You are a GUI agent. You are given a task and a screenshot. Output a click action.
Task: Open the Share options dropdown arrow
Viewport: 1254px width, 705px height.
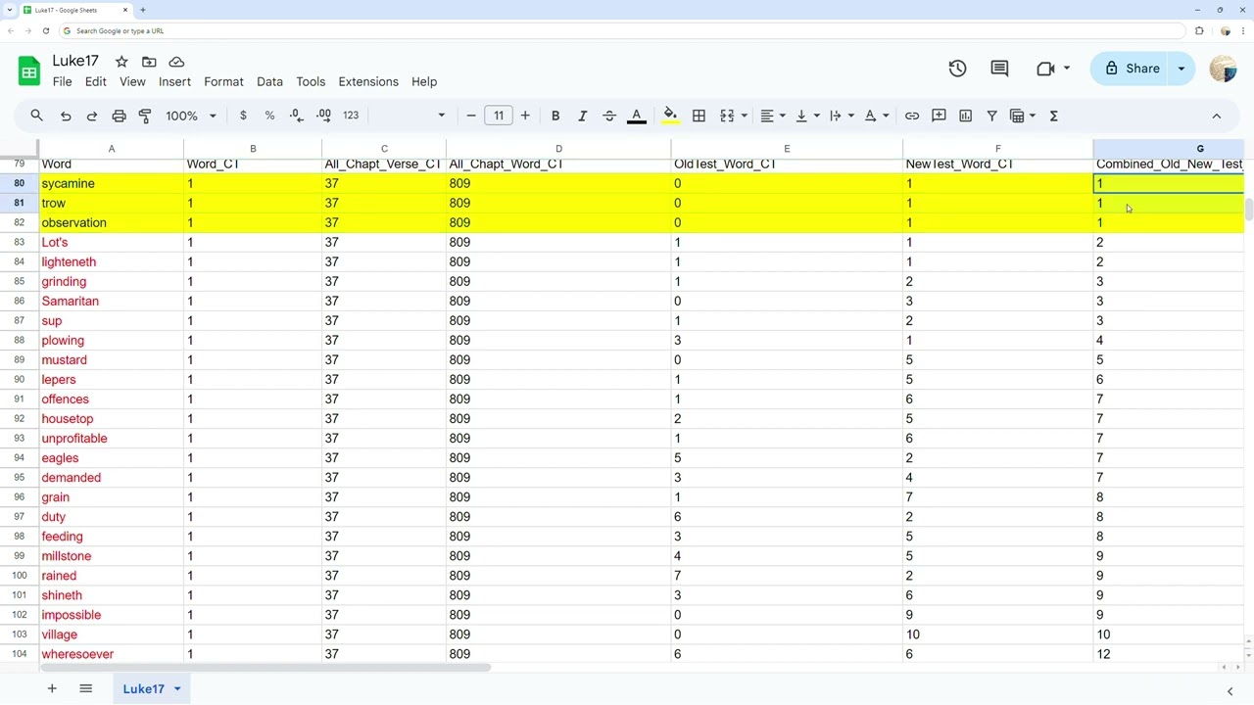1182,69
